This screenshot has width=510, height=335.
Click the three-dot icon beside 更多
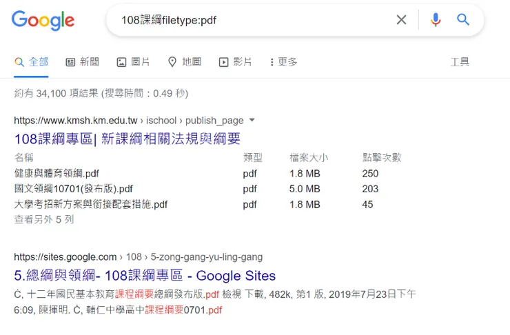272,62
